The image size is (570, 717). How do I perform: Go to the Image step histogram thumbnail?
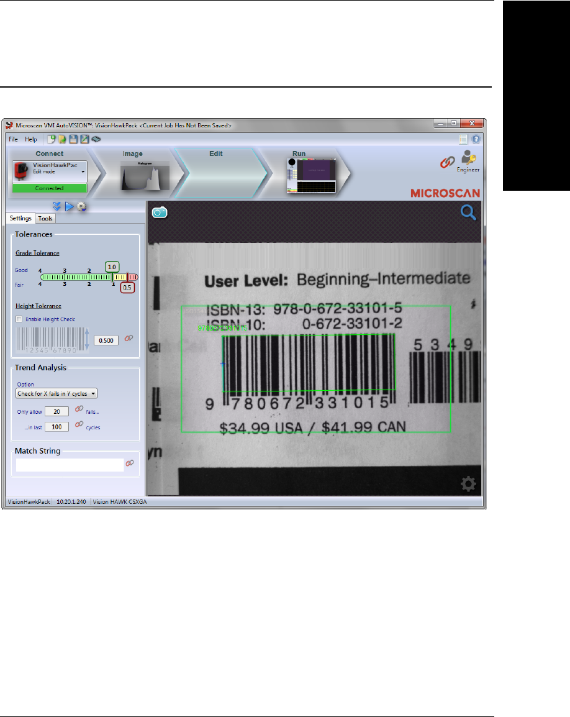[145, 175]
